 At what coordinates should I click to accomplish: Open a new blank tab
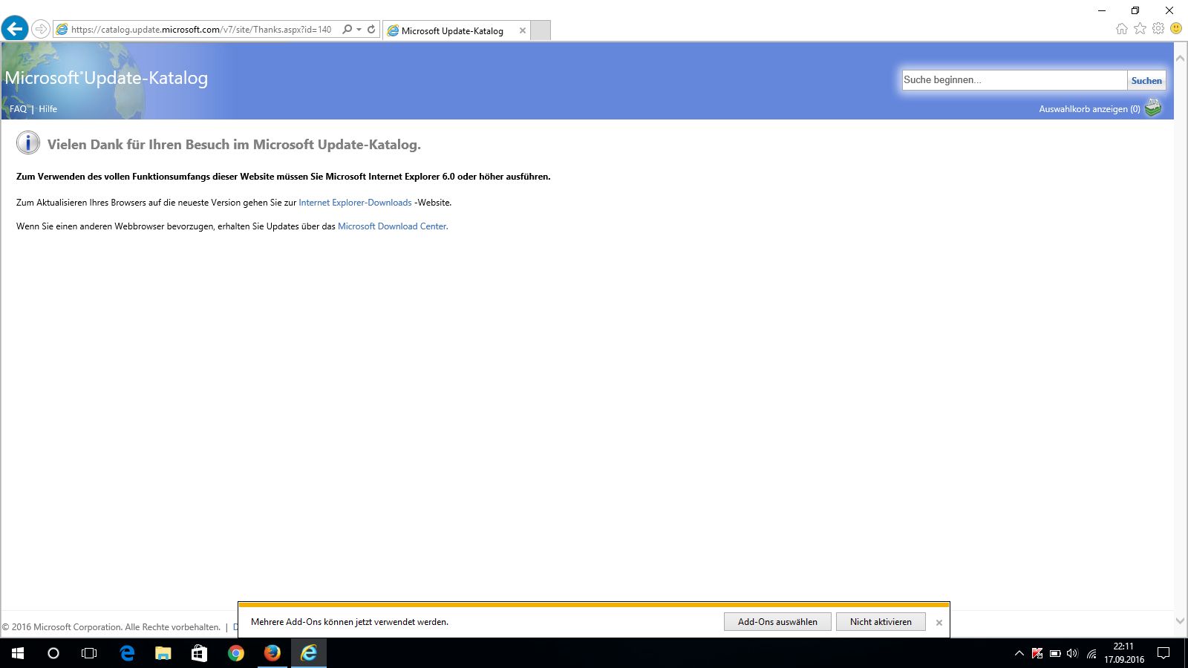tap(541, 30)
